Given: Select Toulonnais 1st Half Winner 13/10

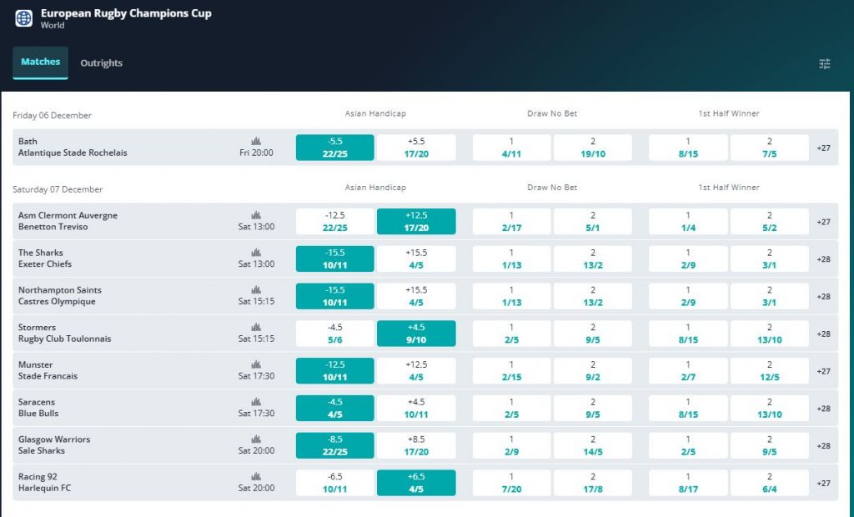Looking at the screenshot, I should pyautogui.click(x=770, y=334).
